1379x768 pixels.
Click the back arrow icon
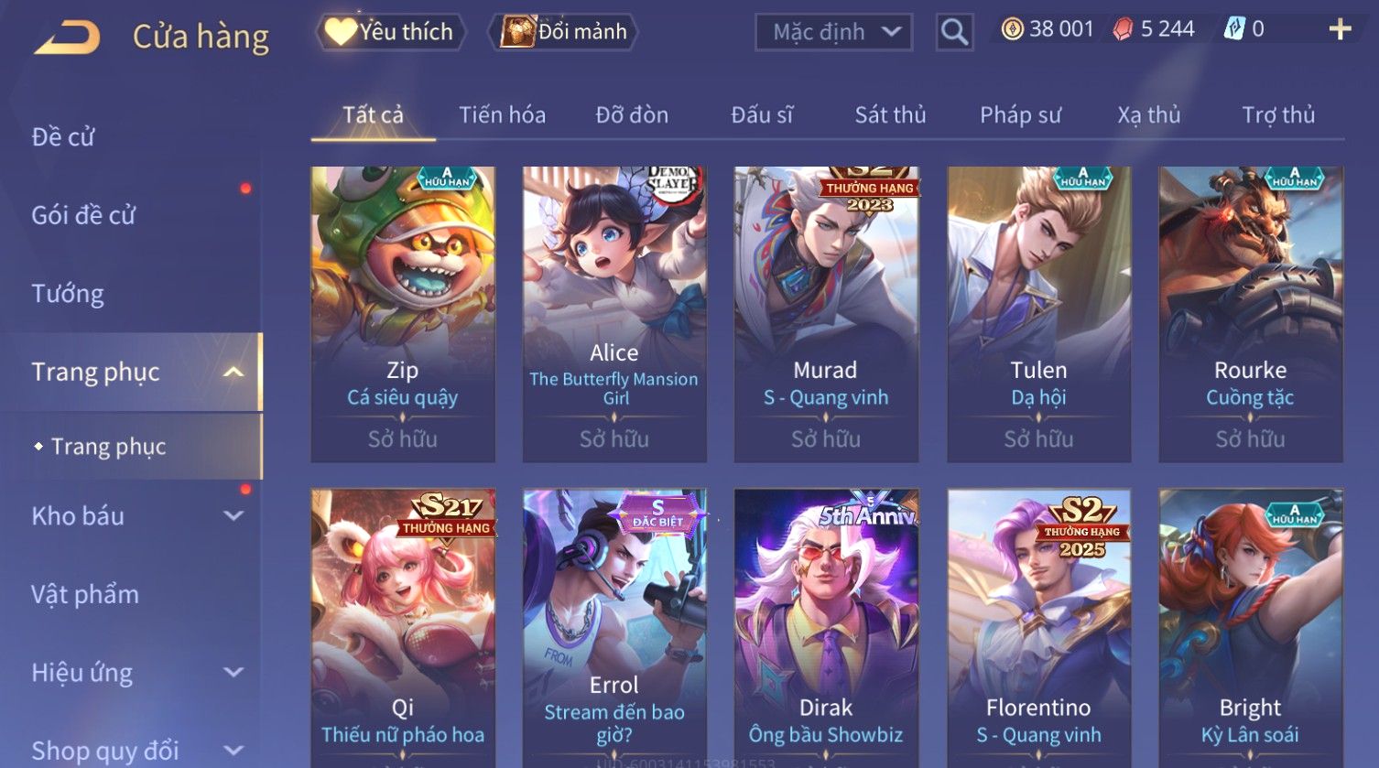[67, 37]
